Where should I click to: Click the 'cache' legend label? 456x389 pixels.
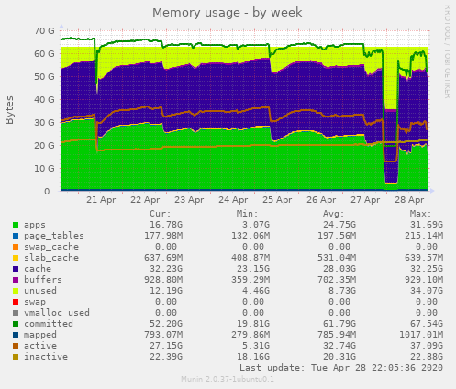(38, 269)
